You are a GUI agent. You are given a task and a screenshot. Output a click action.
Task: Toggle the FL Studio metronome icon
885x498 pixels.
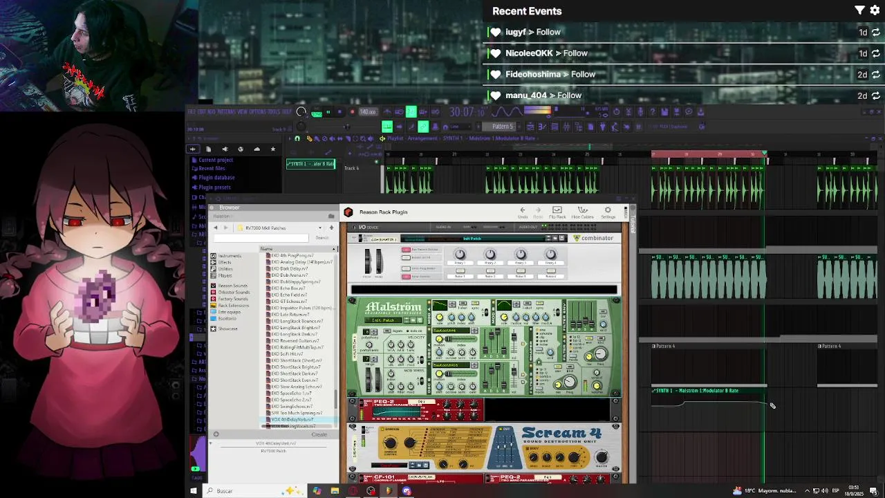coord(387,112)
